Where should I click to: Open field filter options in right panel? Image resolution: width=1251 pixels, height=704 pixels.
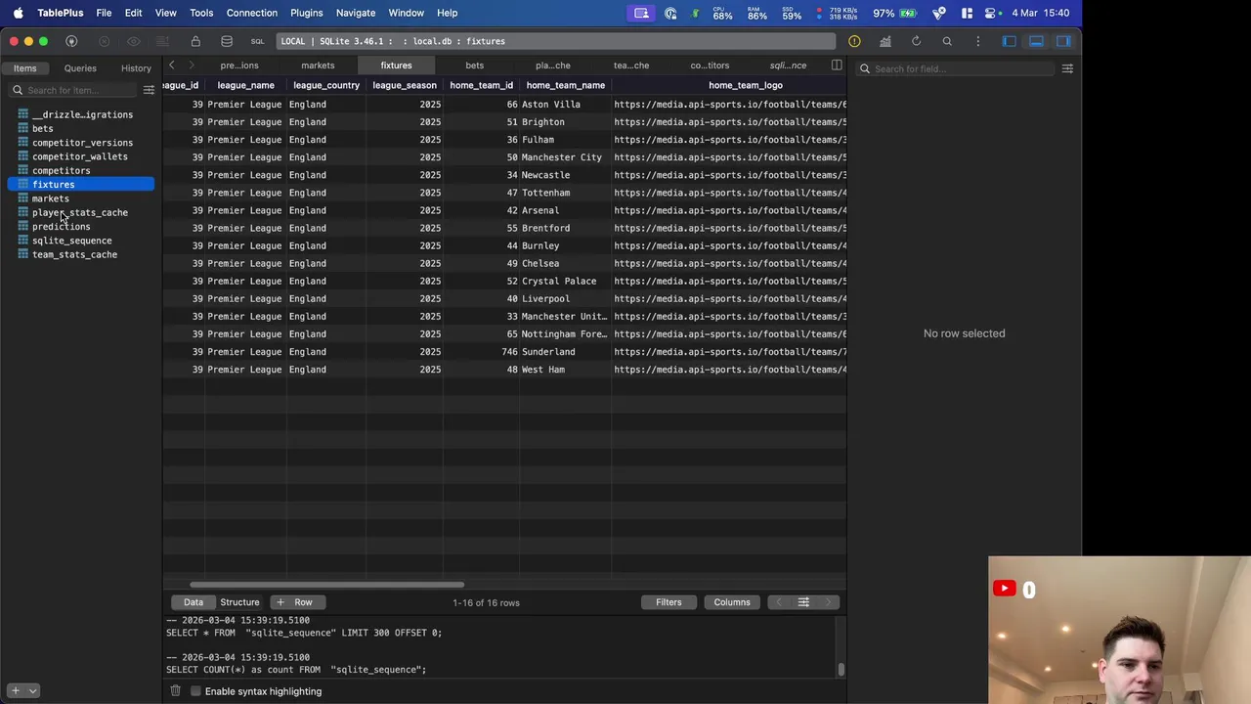[1067, 68]
